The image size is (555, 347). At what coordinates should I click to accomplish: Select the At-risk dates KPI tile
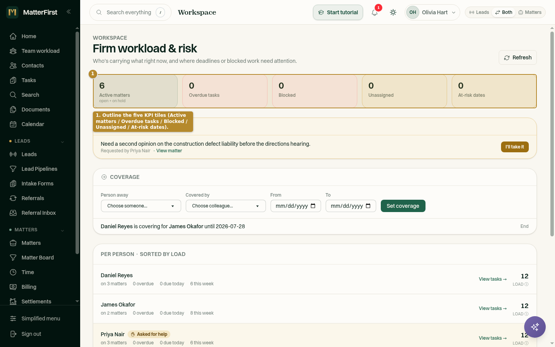[494, 91]
